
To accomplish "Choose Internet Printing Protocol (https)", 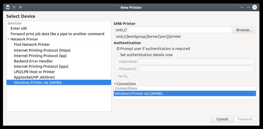I will (x=59, y=50).
